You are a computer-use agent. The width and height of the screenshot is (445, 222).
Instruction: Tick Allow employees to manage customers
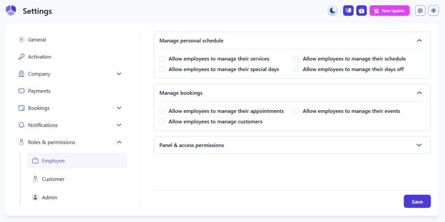[162, 122]
